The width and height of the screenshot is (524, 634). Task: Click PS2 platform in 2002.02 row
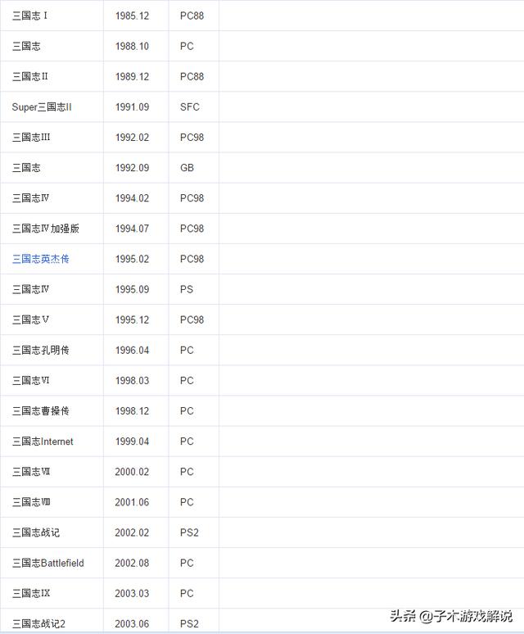189,532
